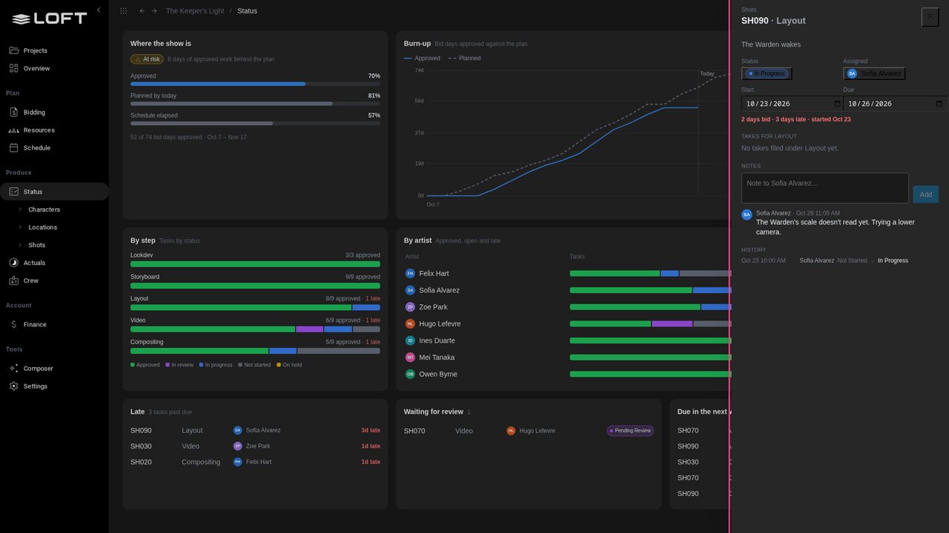The height and width of the screenshot is (533, 949).
Task: Select the SH020 Compositing late row
Action: (x=255, y=462)
